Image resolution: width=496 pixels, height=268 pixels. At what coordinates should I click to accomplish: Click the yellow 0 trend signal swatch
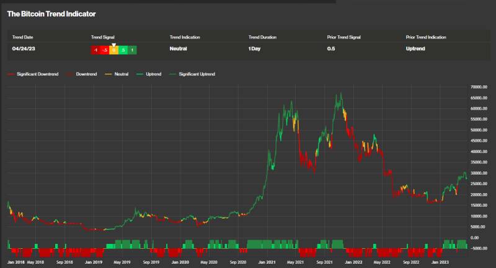(x=113, y=50)
